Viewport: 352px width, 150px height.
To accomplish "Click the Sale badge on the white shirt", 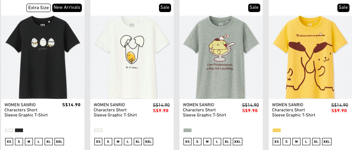I will 165,8.
